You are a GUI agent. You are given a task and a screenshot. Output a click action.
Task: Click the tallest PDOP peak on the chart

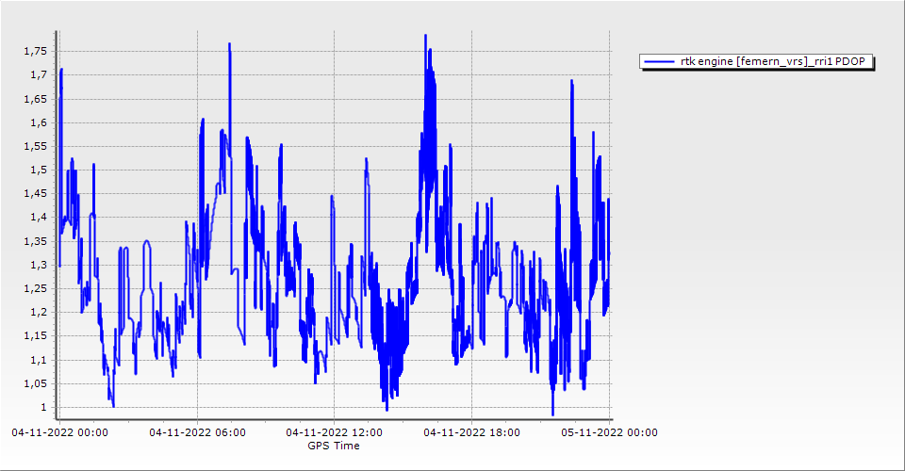425,36
